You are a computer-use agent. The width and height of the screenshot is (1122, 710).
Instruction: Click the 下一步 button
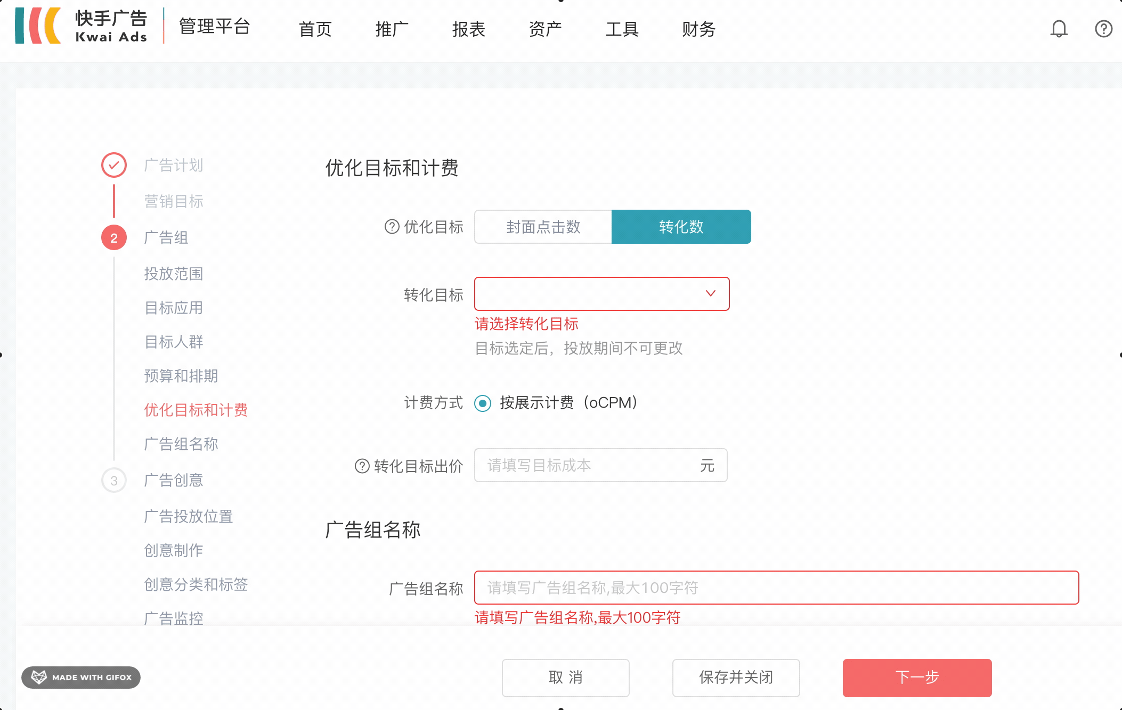coord(916,678)
